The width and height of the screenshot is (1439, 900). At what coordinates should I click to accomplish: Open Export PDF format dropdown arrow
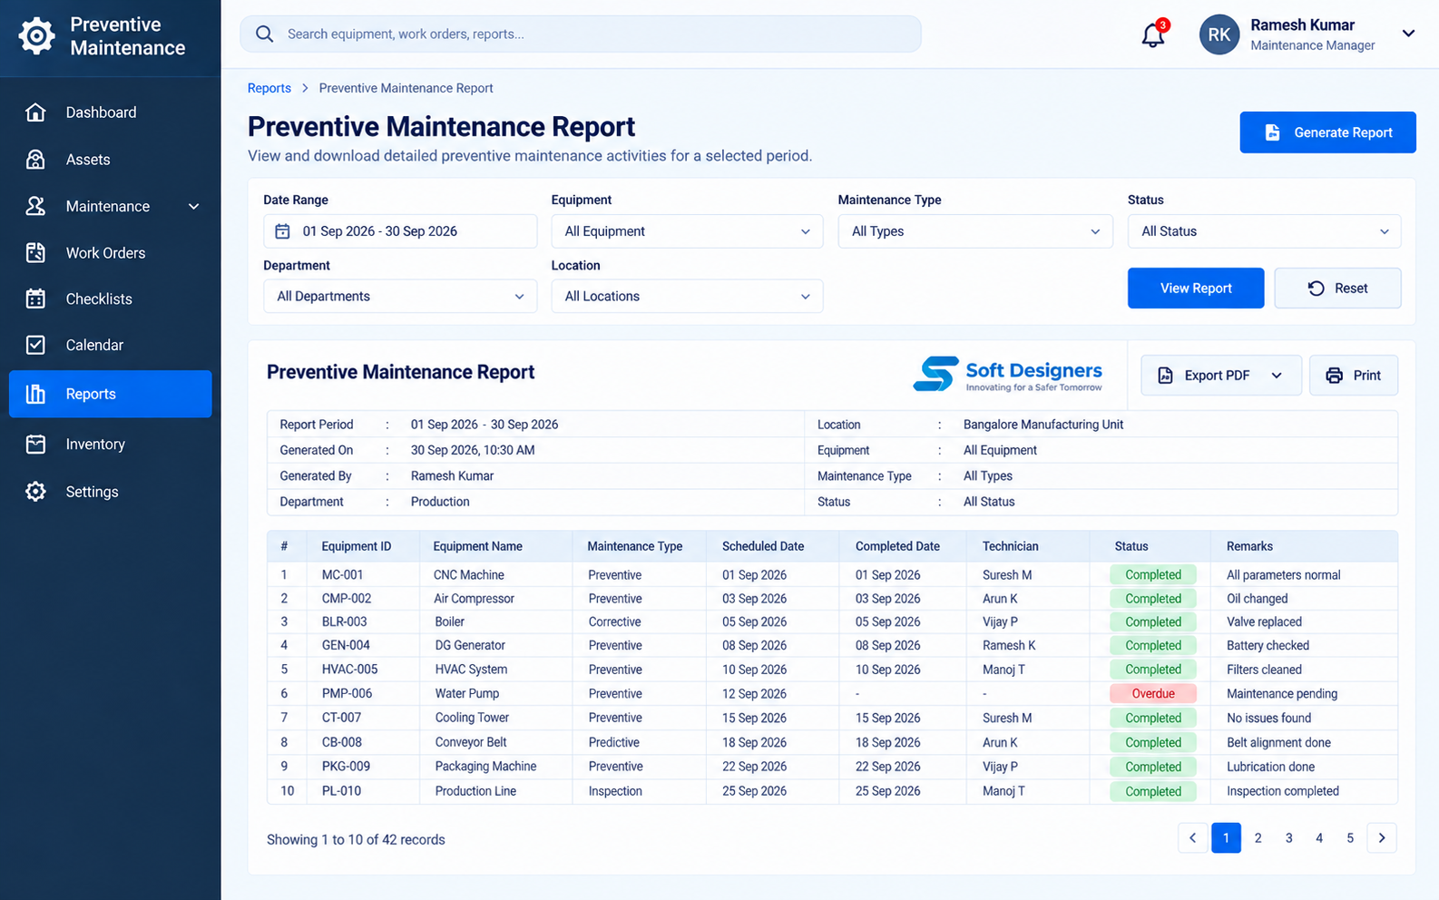[x=1277, y=376]
